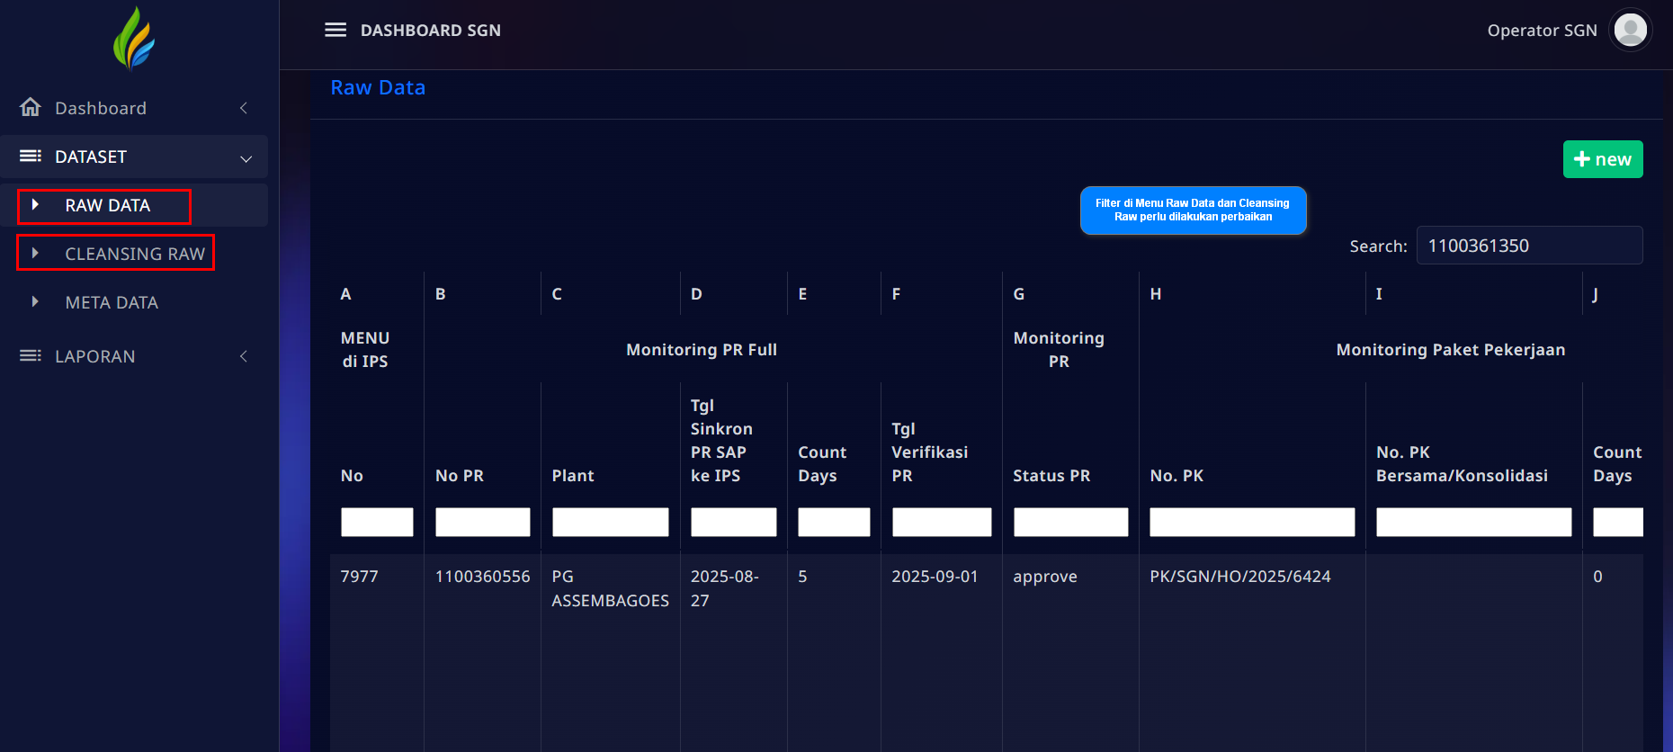Click the blue filter notice button
The height and width of the screenshot is (752, 1673).
[1192, 210]
